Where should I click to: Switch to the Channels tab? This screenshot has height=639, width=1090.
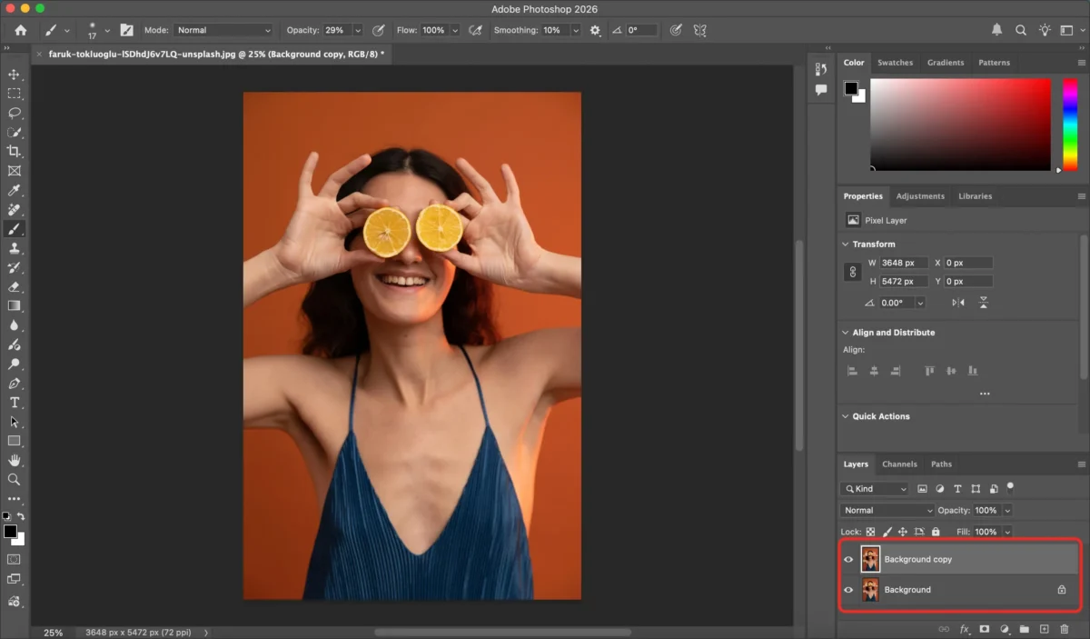point(899,464)
